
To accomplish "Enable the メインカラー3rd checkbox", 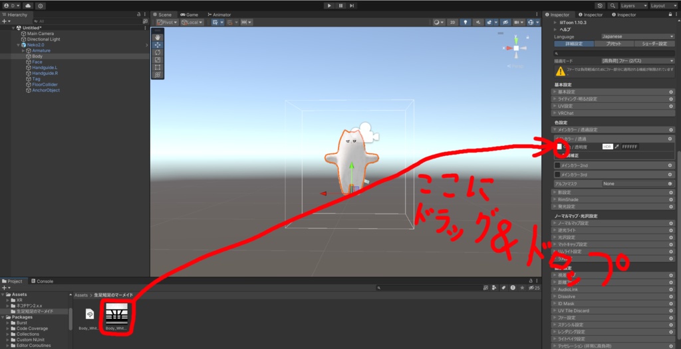I will pos(557,174).
